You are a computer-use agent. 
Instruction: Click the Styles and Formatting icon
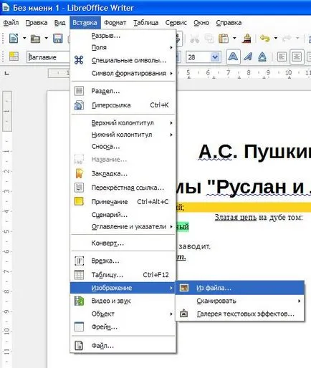(14, 57)
